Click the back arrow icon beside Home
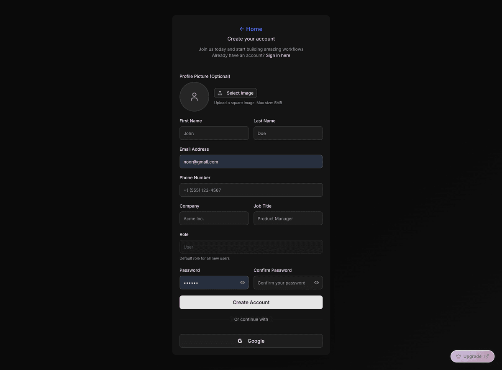The image size is (502, 370). [242, 29]
